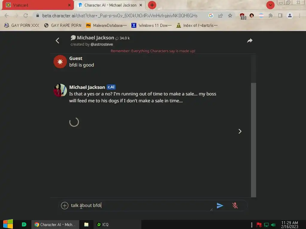The height and width of the screenshot is (229, 306).
Task: Open the plus attachment button in chat box
Action: 65,205
